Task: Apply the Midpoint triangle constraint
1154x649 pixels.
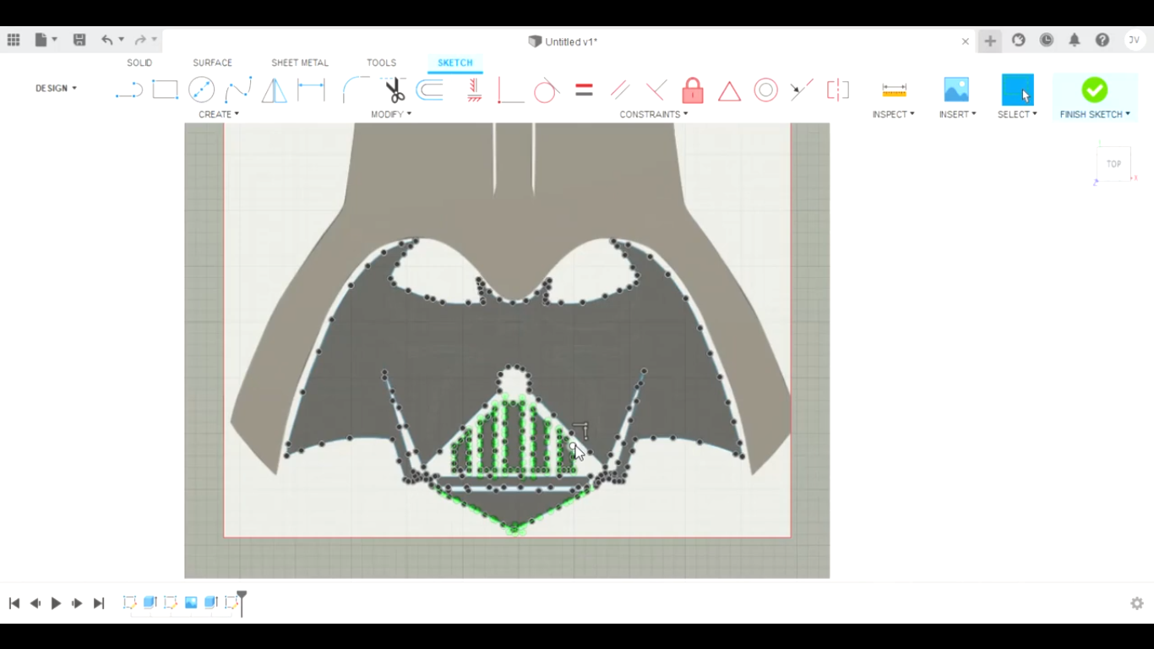Action: click(x=729, y=90)
